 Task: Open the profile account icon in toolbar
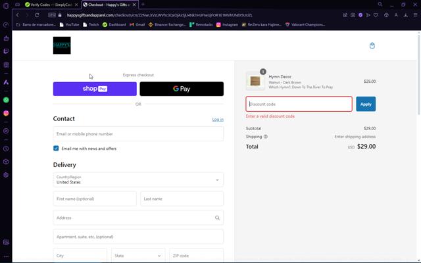click(396, 15)
